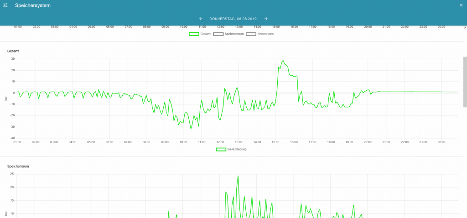The width and height of the screenshot is (467, 218).
Task: Go to the next day arrow
Action: click(x=266, y=19)
